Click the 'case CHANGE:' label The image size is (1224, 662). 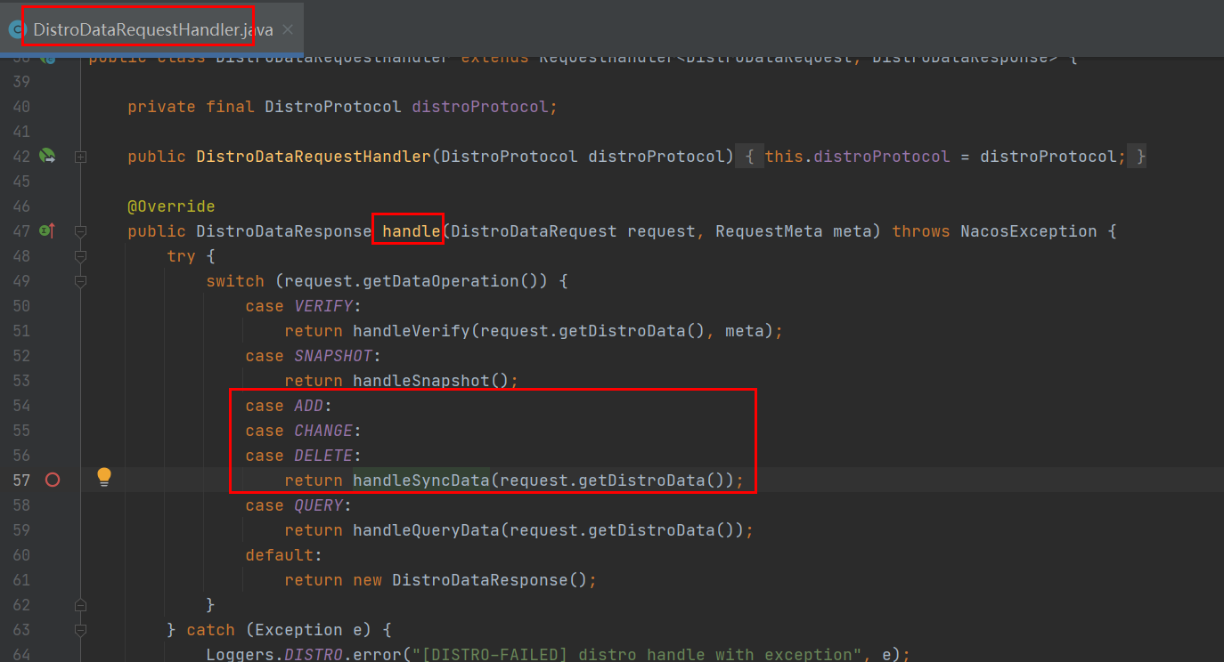(304, 431)
